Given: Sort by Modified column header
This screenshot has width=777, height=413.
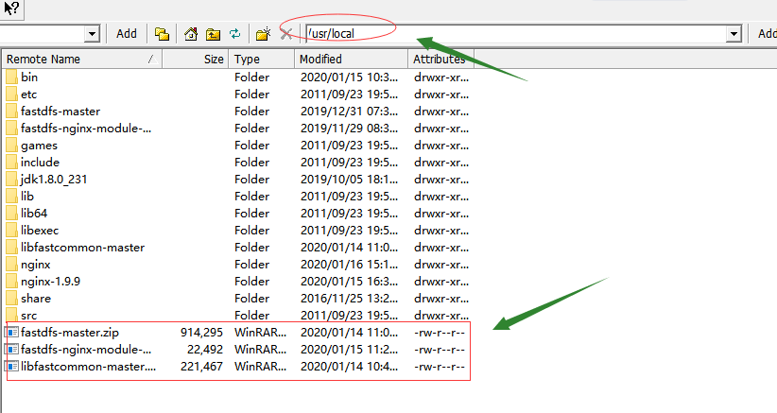Looking at the screenshot, I should point(351,59).
